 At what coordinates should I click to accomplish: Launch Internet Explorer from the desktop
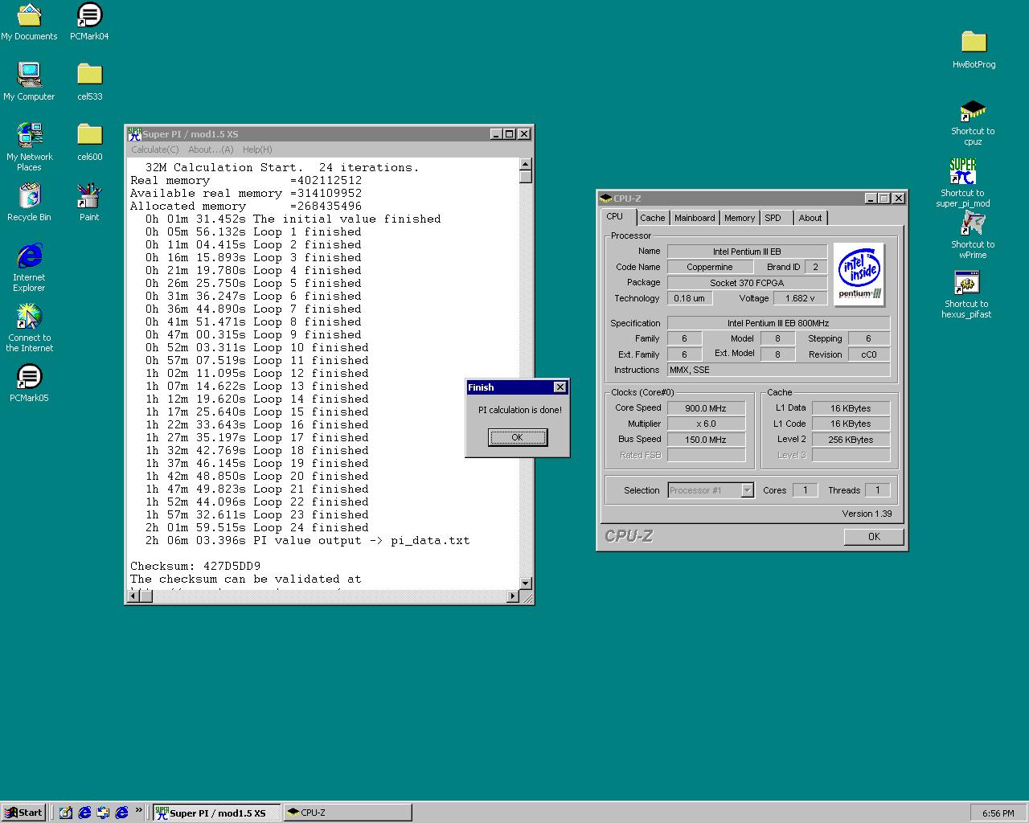point(29,268)
